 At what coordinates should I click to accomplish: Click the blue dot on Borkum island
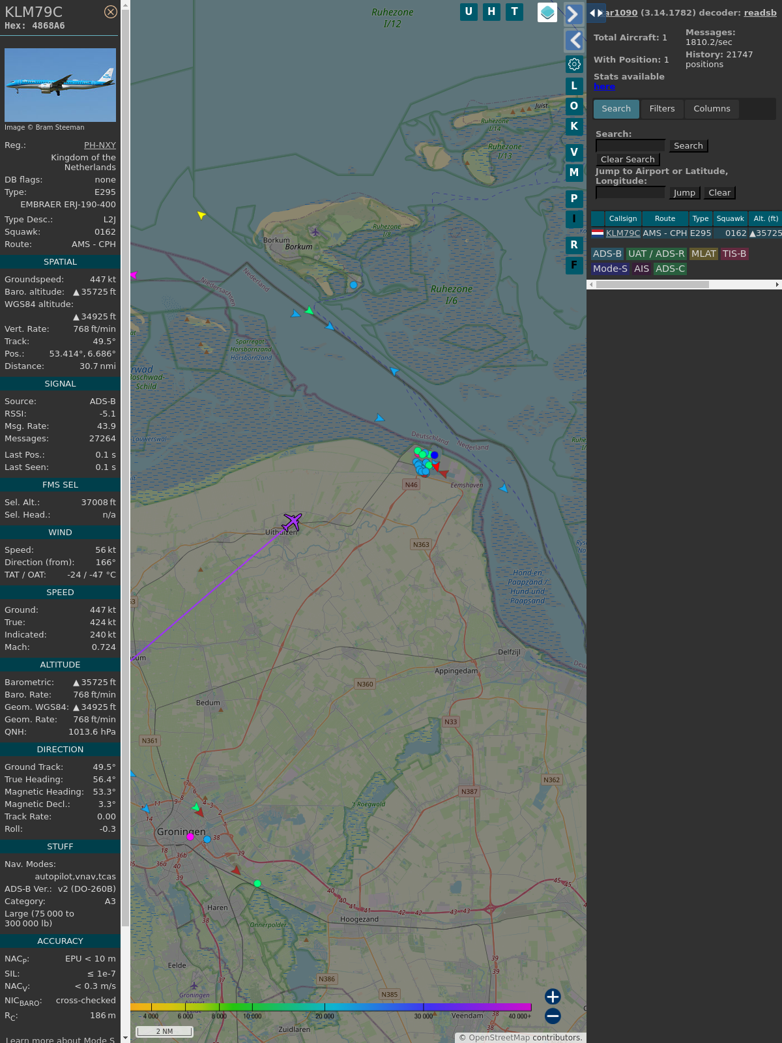[x=353, y=285]
